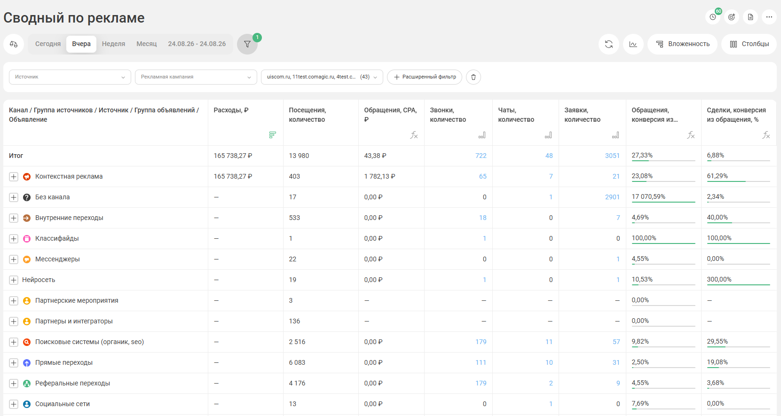Viewport: 781px width, 416px height.
Task: Click the Вложенность button
Action: pos(682,44)
